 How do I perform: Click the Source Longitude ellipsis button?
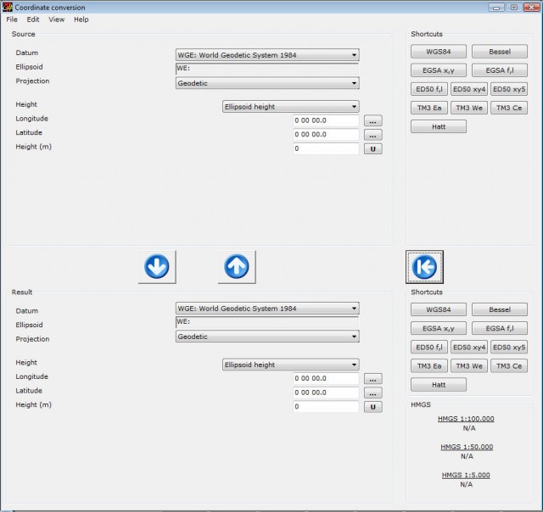click(x=372, y=120)
